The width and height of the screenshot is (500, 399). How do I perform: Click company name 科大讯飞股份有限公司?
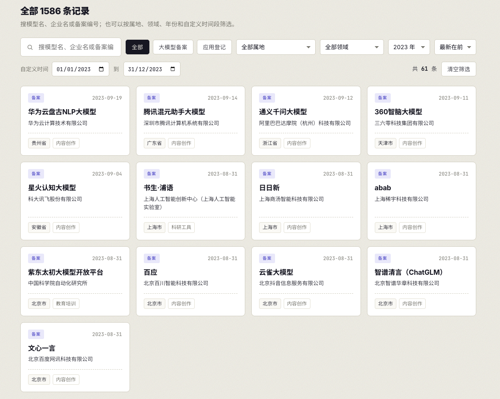[x=55, y=199]
